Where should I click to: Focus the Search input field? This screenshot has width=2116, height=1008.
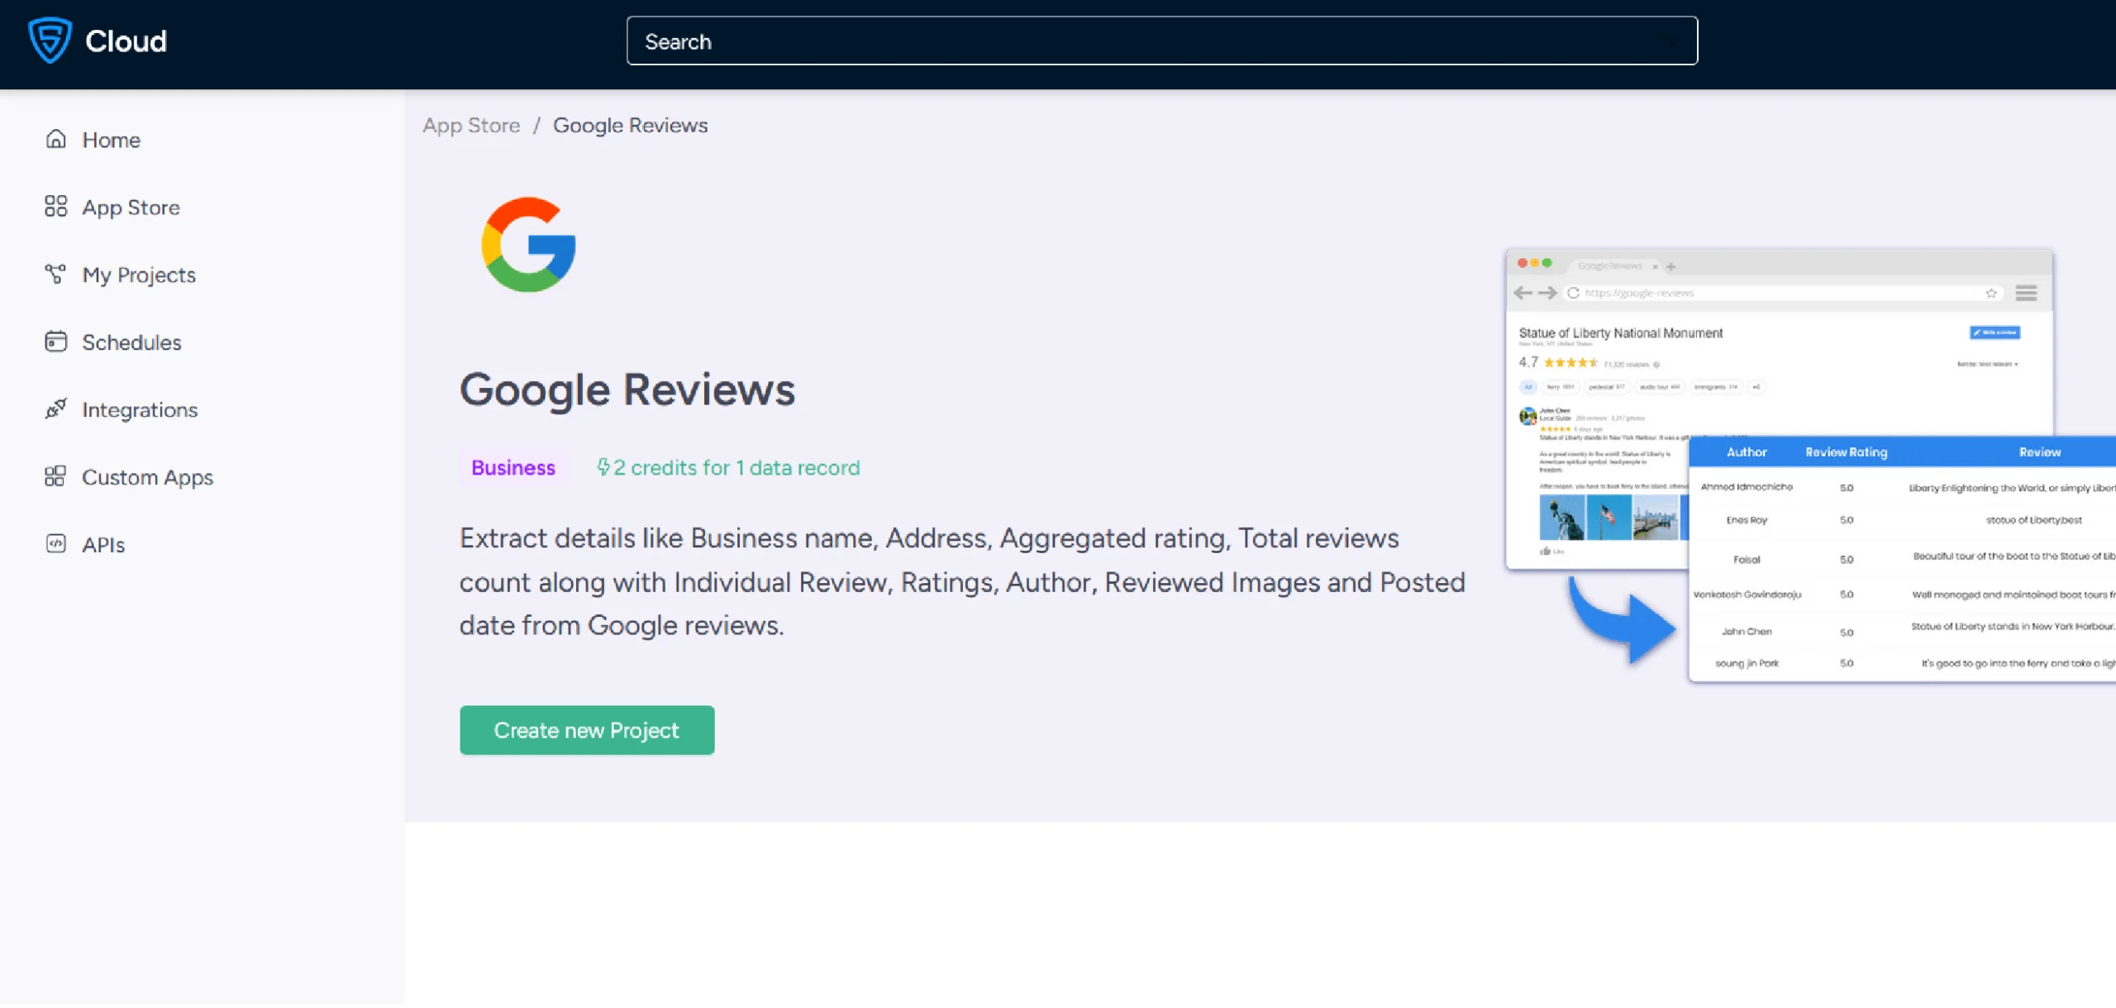click(1162, 41)
